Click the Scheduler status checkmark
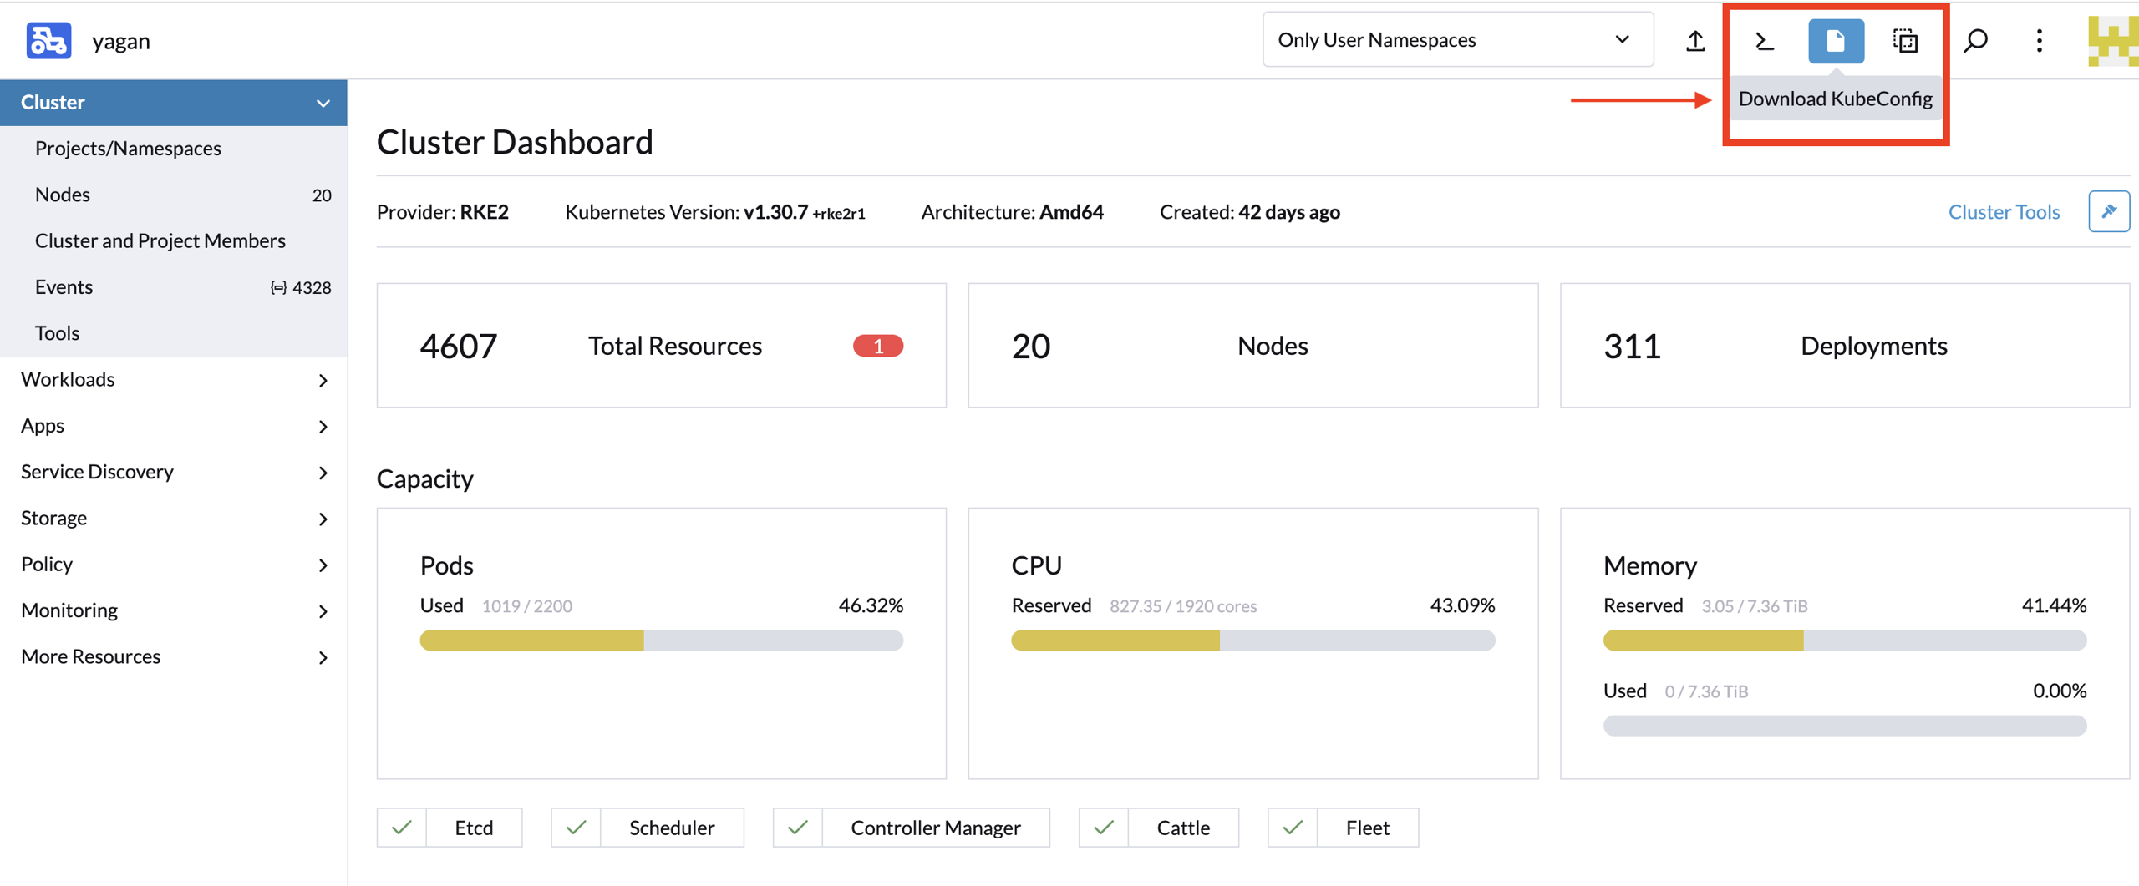The height and width of the screenshot is (886, 2139). [x=576, y=828]
